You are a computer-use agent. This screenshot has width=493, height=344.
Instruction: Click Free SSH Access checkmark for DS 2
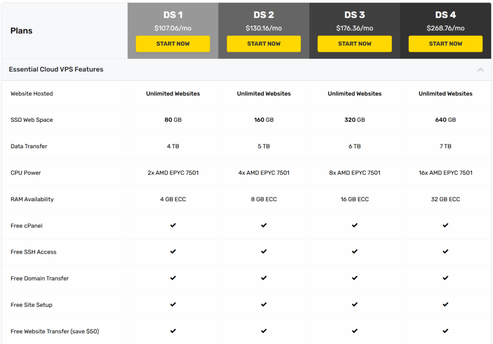264,252
